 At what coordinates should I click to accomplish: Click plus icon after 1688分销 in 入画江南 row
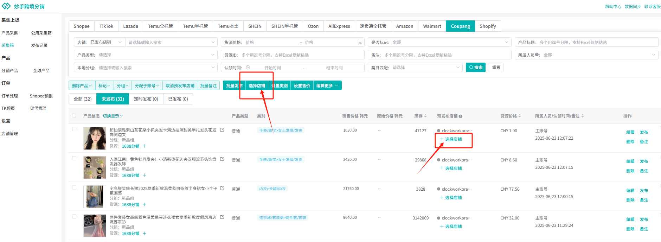click(145, 175)
